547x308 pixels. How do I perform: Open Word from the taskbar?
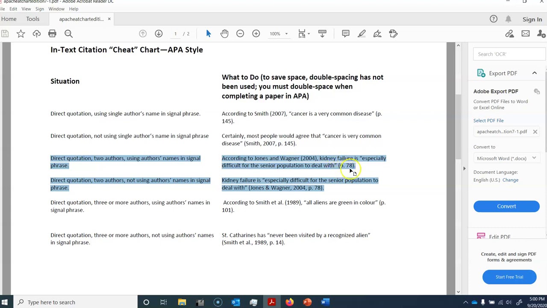point(325,302)
